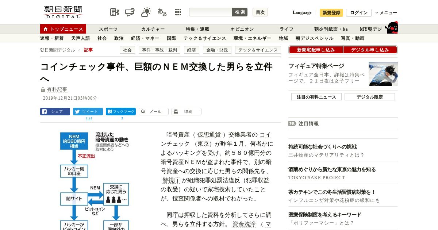Tweet article with the ツイート button

tap(88, 112)
